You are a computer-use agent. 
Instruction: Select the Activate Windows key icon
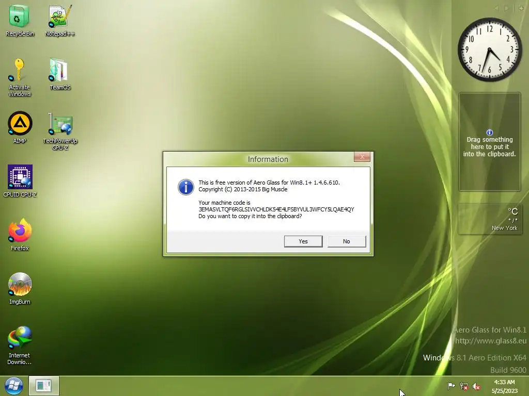19,77
